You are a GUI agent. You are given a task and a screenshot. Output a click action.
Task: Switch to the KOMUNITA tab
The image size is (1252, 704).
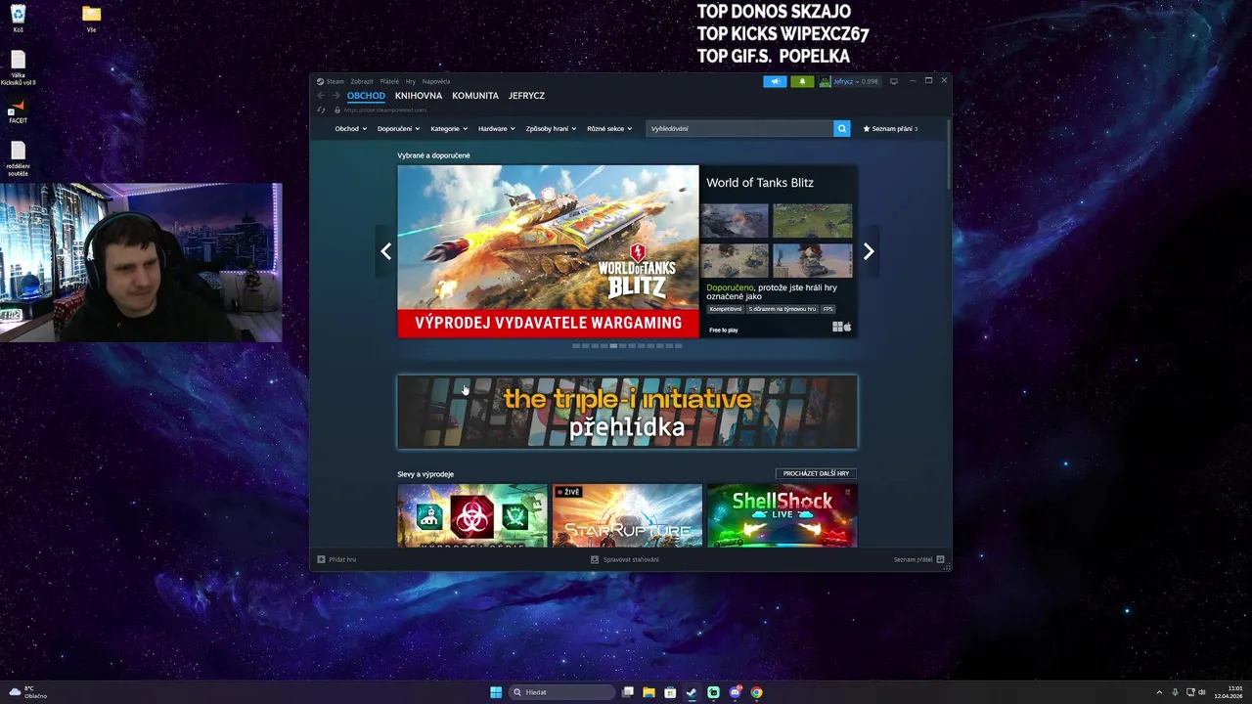click(x=475, y=96)
